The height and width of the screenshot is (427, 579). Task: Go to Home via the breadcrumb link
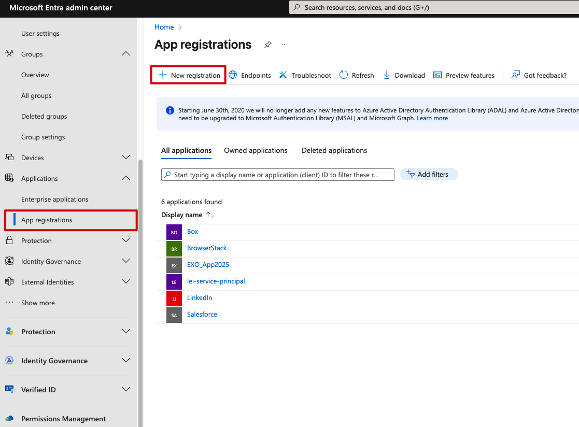(x=164, y=27)
